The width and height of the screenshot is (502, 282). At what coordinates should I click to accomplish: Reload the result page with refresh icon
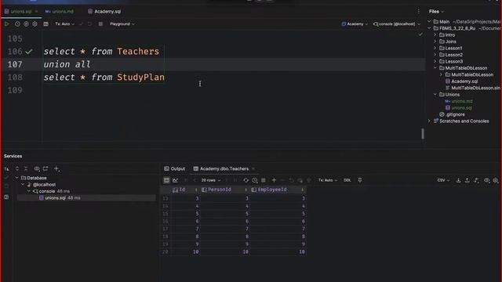pos(246,180)
